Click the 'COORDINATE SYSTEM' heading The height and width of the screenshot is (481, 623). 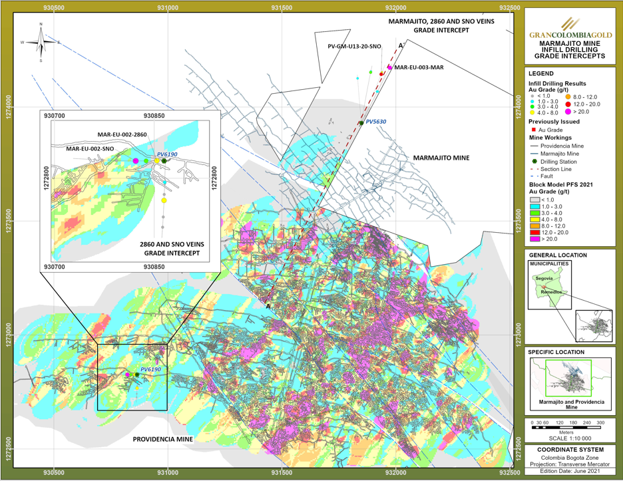pyautogui.click(x=570, y=450)
